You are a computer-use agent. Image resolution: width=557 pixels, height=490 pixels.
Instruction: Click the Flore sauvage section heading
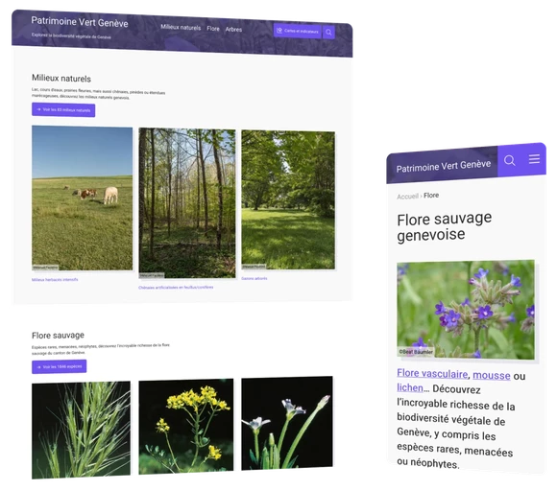[x=58, y=336]
